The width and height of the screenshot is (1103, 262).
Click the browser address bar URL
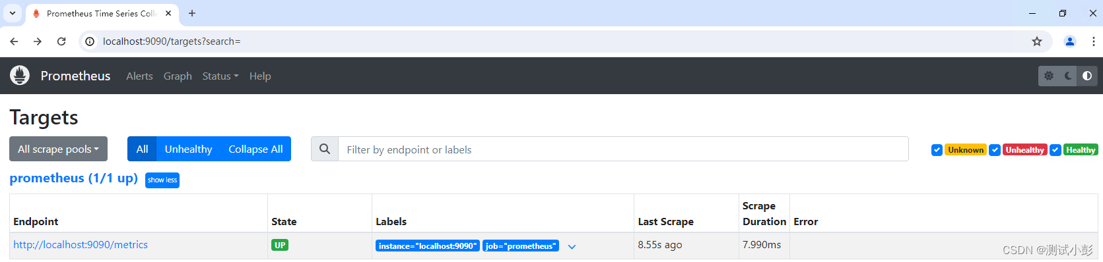point(172,41)
